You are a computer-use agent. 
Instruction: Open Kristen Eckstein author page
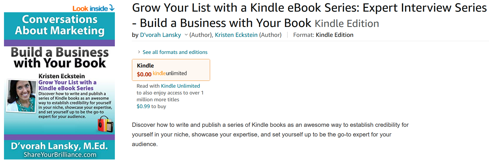(x=236, y=35)
